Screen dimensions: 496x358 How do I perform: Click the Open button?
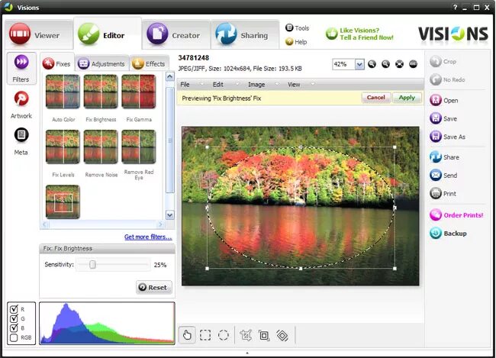444,100
